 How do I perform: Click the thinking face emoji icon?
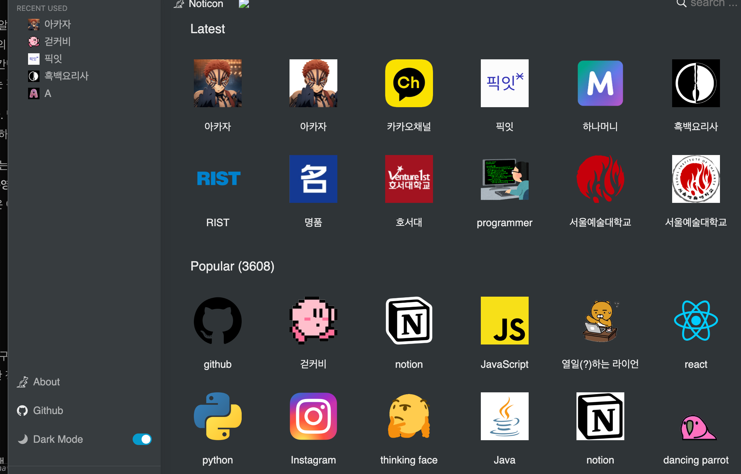(x=409, y=416)
